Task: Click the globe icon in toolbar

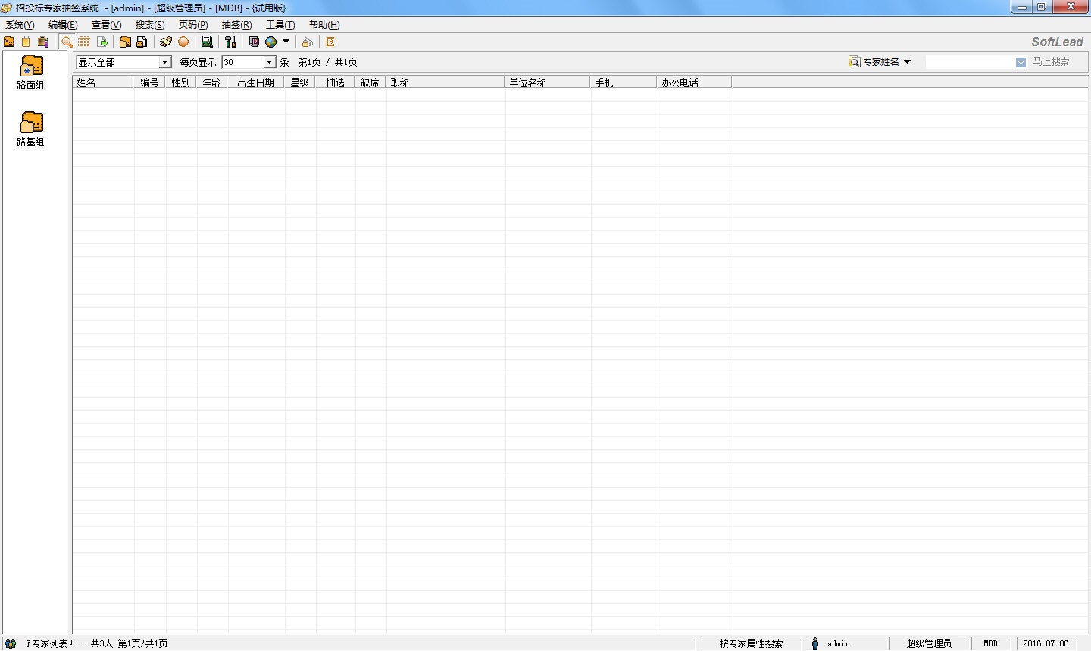Action: (x=270, y=42)
